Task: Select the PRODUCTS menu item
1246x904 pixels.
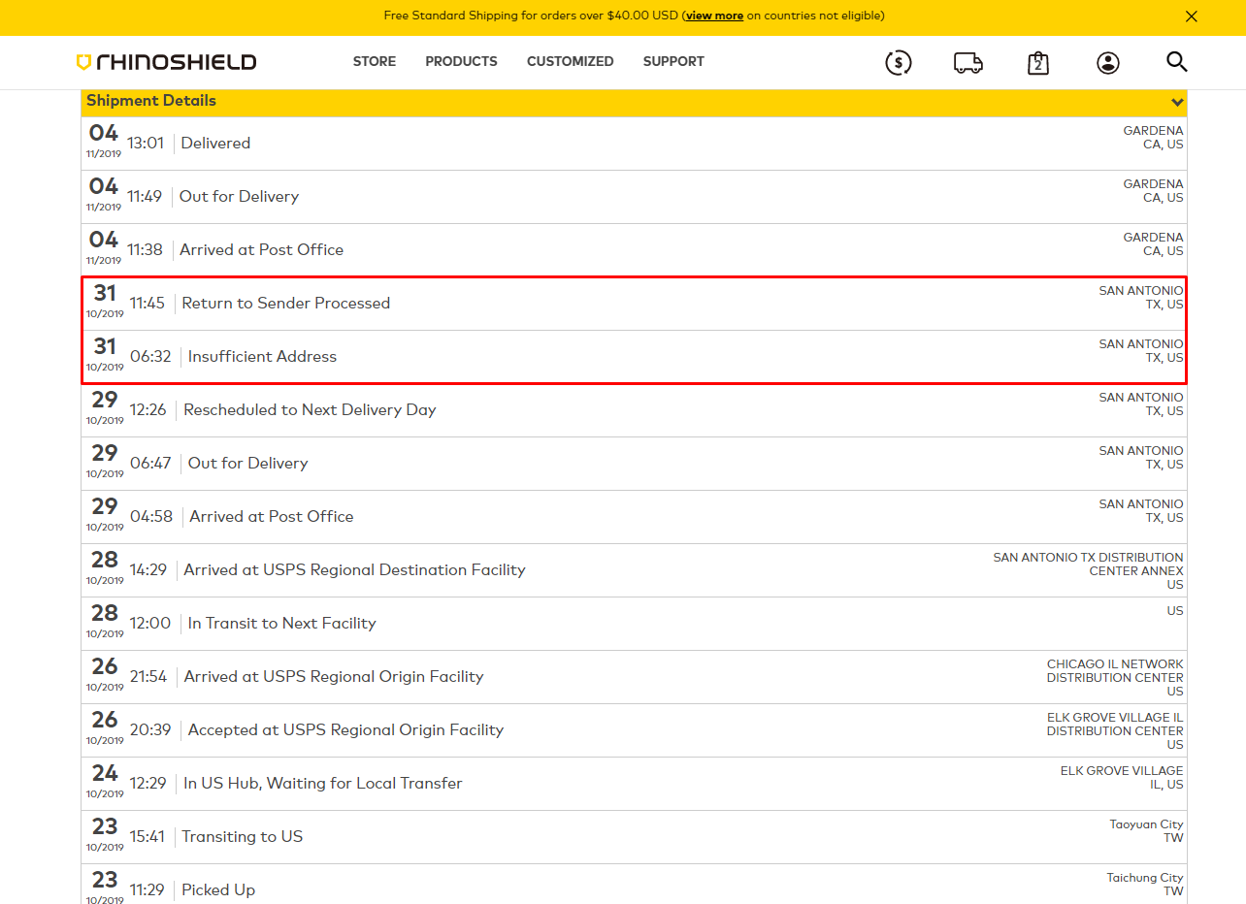Action: (461, 61)
